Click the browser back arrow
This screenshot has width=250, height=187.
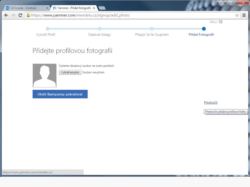(6, 15)
